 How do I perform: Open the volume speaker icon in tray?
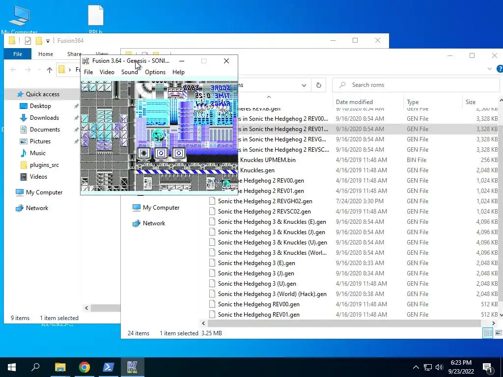point(439,367)
